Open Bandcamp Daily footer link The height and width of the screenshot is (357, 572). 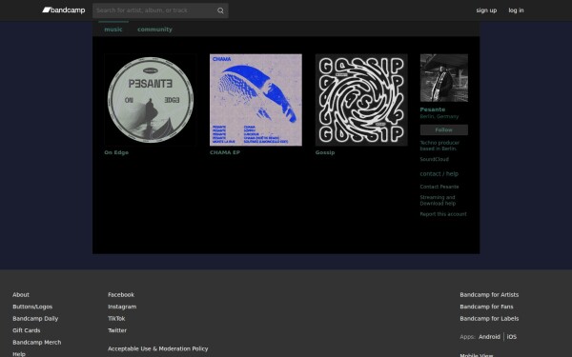click(35, 318)
